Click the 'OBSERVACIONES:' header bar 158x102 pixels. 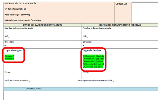pos(81,89)
